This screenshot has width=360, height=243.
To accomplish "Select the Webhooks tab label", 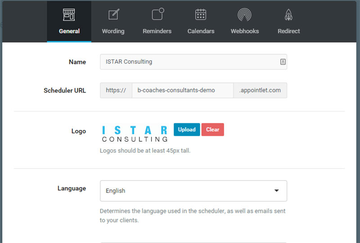I will 245,31.
